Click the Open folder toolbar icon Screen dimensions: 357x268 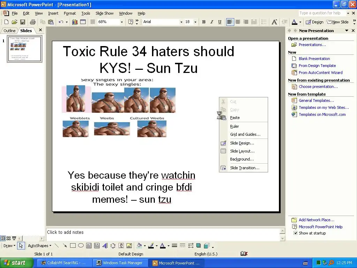coord(15,22)
